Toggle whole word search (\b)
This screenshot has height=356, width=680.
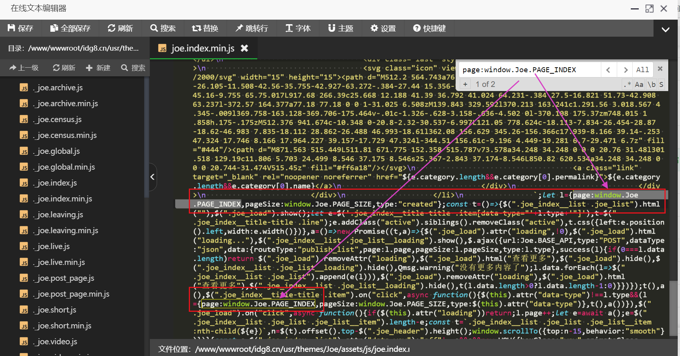651,84
